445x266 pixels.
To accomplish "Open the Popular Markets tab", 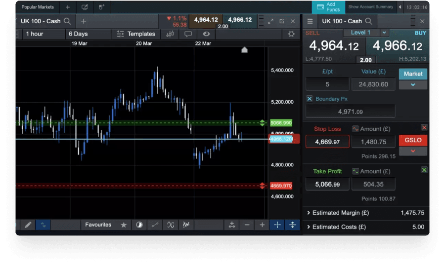I will [x=38, y=7].
